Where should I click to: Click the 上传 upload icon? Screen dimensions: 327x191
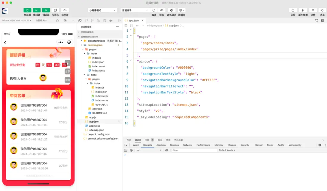pos(293,10)
